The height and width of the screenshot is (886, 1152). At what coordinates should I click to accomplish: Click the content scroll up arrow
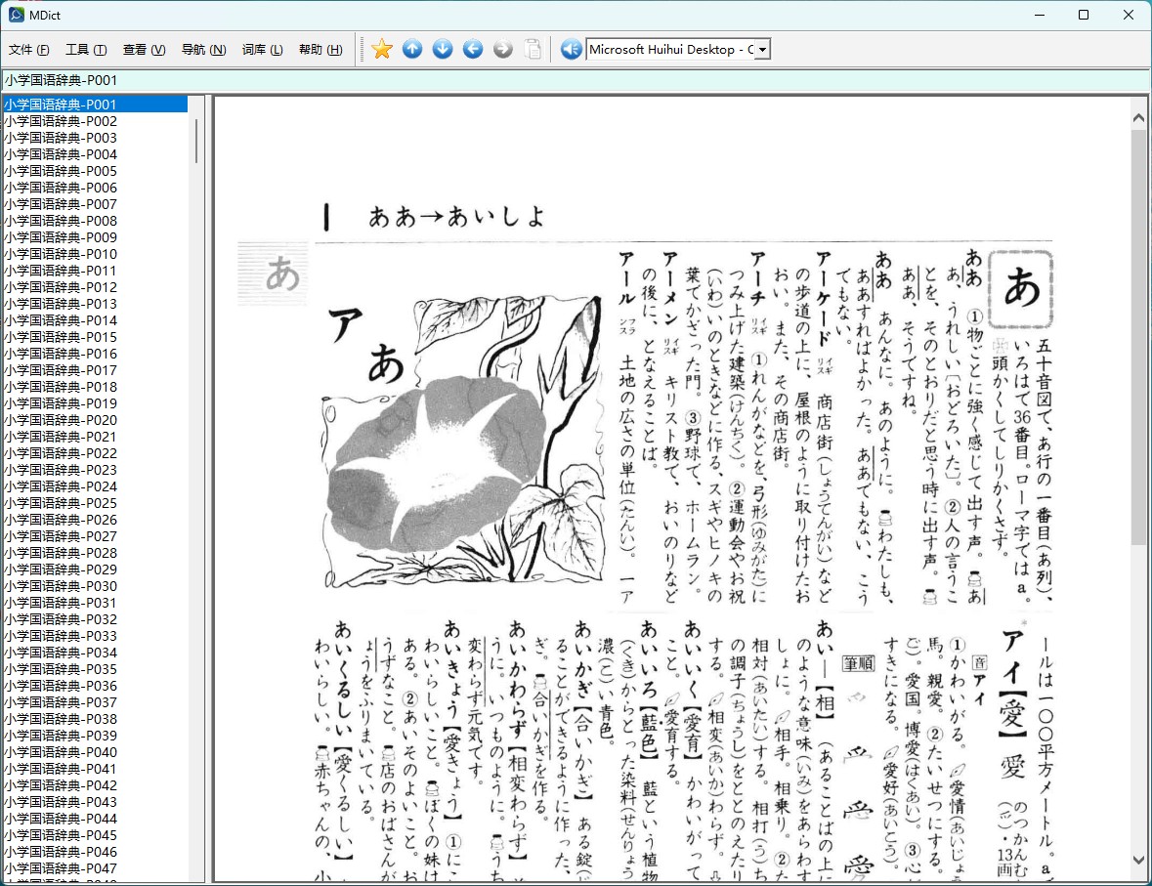click(x=1138, y=117)
